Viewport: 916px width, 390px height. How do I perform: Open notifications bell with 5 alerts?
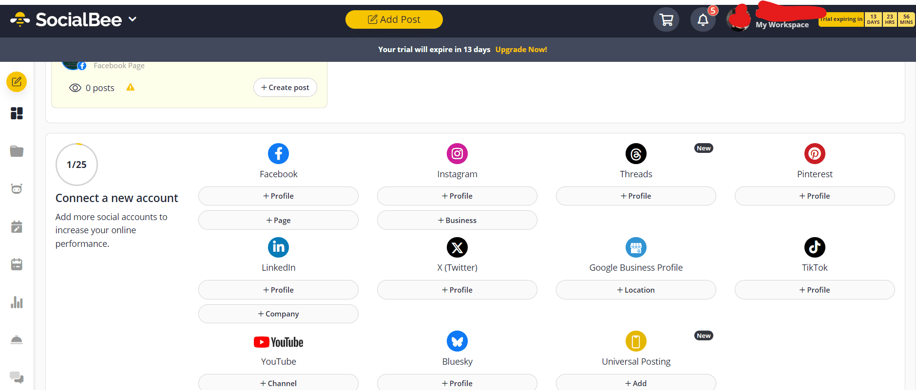click(x=703, y=20)
